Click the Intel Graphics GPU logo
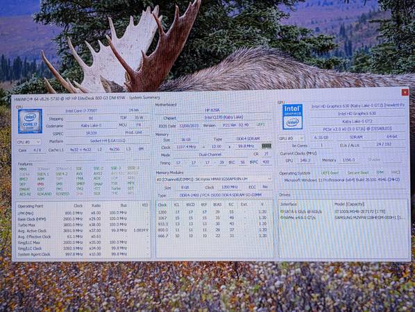 [292, 117]
